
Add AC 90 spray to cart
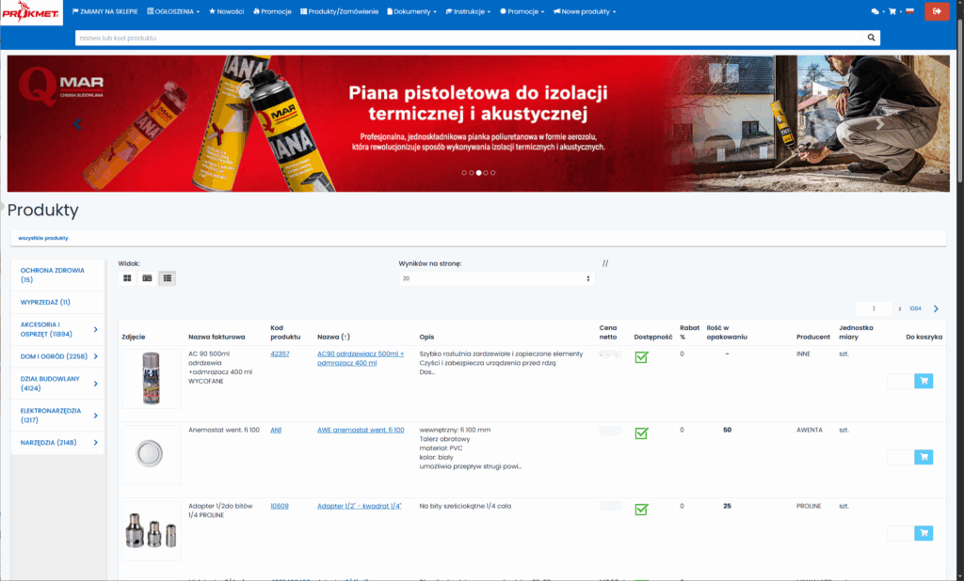(923, 381)
